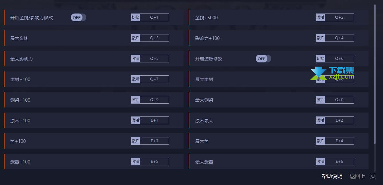Open 帮助说明 help link

tap(332, 176)
